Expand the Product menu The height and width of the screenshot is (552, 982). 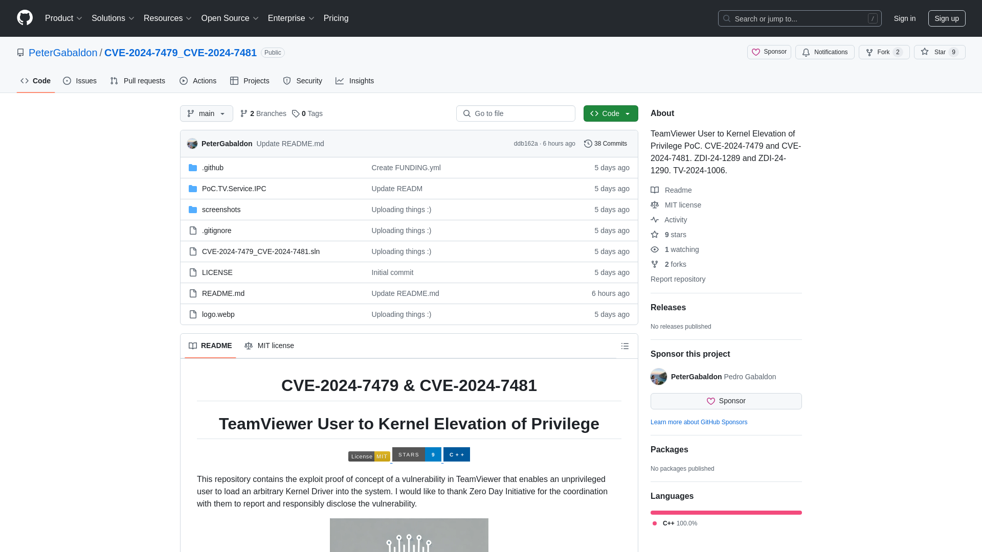[x=63, y=18]
